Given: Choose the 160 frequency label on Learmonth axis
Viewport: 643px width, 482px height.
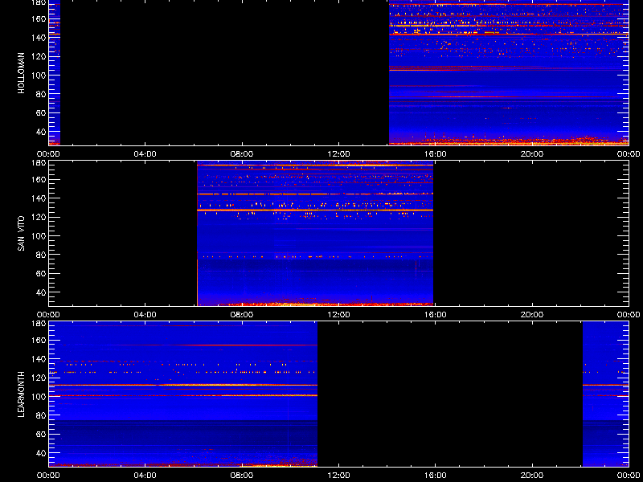Looking at the screenshot, I should click(x=39, y=340).
